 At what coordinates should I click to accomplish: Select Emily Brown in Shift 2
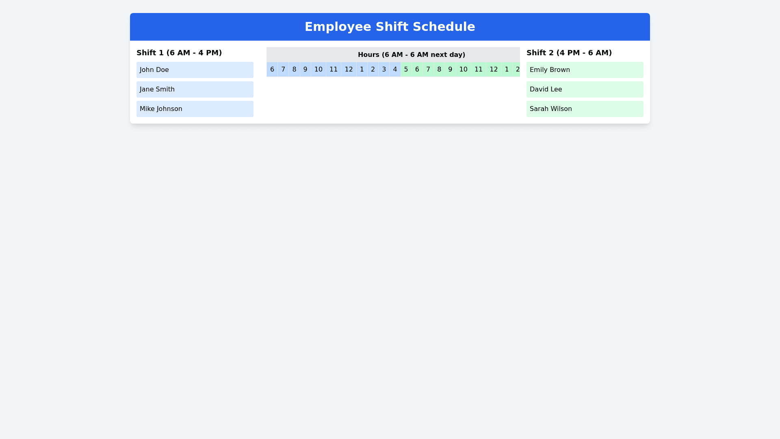coord(585,70)
